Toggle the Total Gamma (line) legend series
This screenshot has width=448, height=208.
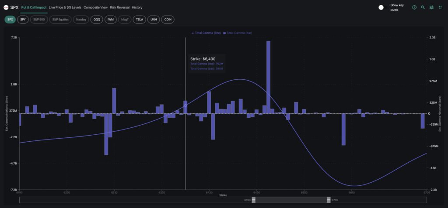point(206,33)
